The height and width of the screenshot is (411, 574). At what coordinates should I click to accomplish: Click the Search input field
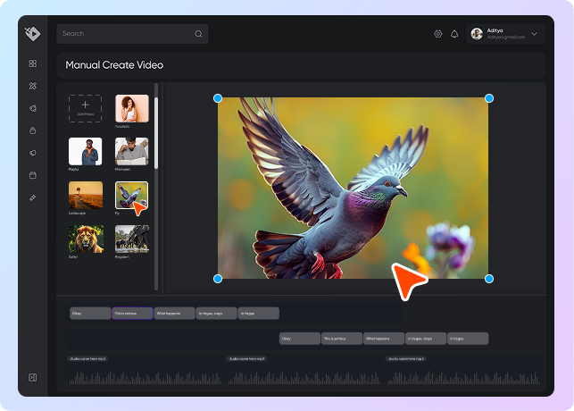125,34
